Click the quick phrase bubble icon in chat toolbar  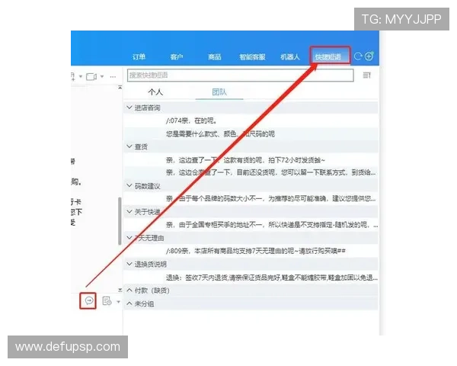88,300
